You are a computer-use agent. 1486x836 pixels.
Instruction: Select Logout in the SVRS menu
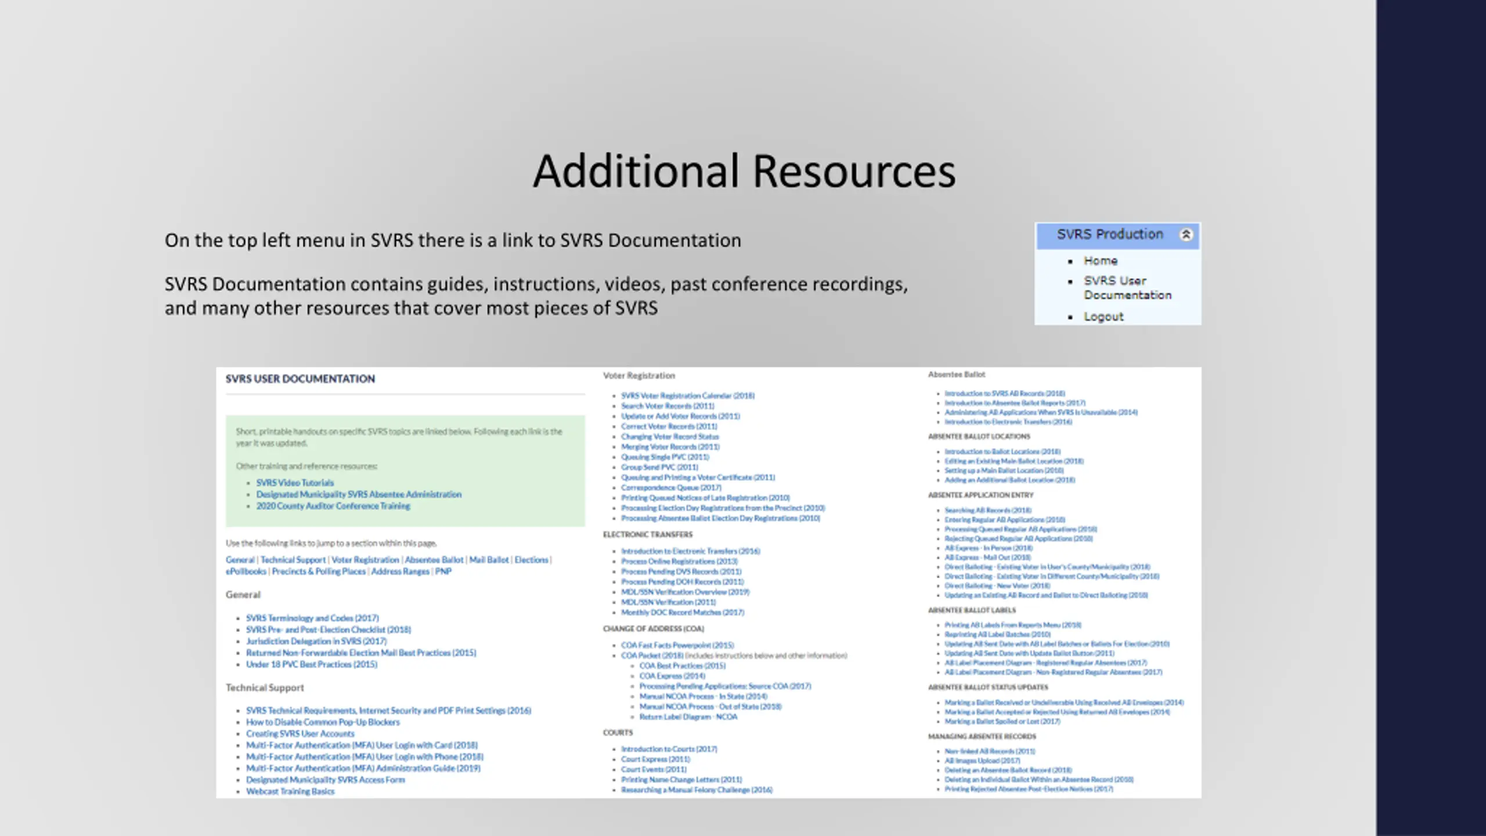coord(1103,316)
